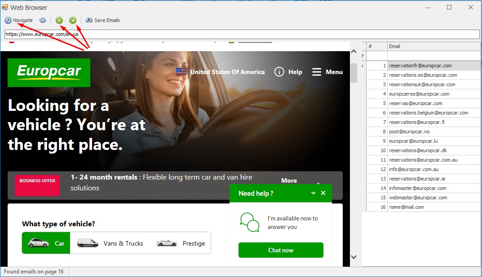Image resolution: width=482 pixels, height=277 pixels.
Task: Click the BUSINESS OFFER badge
Action: [37, 185]
